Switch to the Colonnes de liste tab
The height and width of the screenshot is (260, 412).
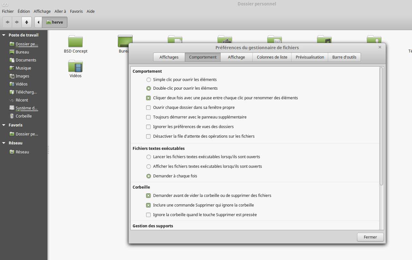pyautogui.click(x=272, y=57)
